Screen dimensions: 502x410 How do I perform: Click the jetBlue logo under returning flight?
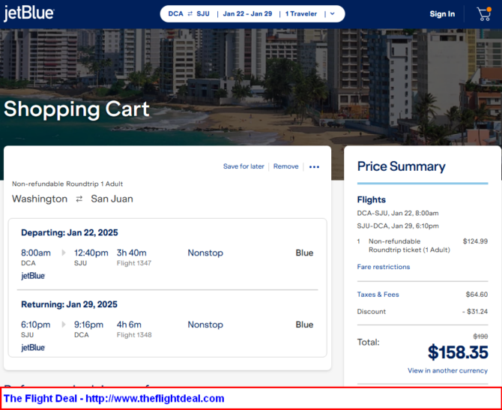click(33, 348)
